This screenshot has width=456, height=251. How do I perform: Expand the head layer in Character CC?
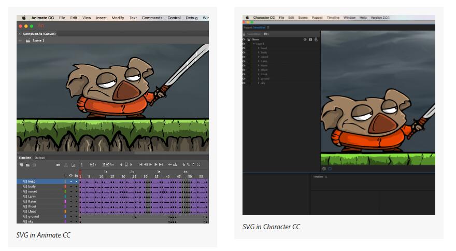pos(259,48)
